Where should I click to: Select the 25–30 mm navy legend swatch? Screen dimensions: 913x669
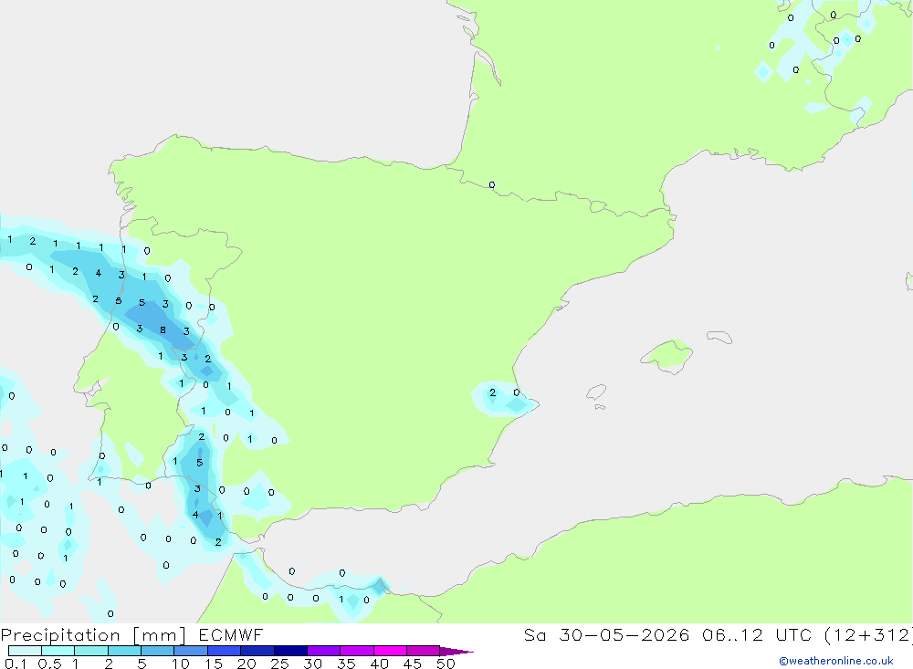[290, 651]
